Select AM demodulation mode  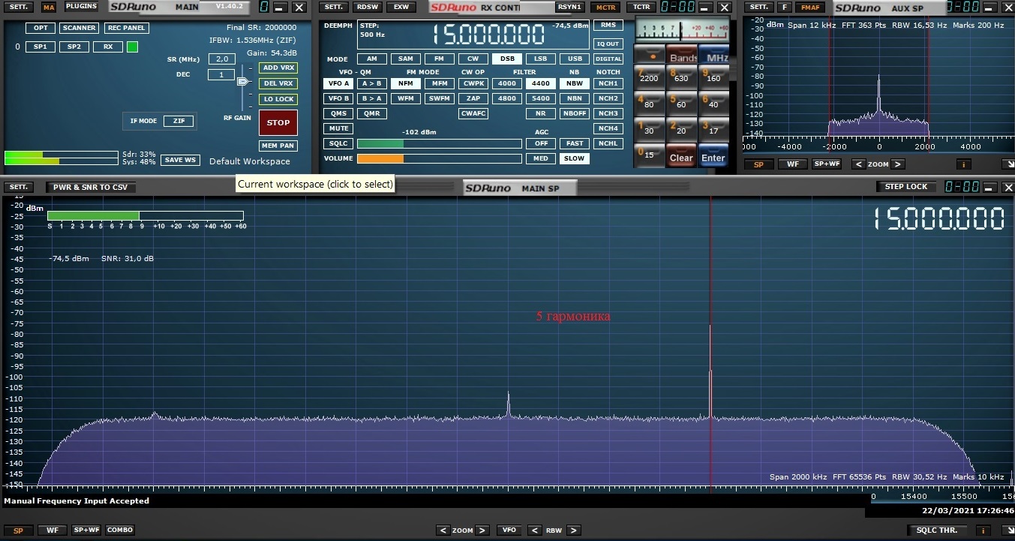[x=372, y=59]
